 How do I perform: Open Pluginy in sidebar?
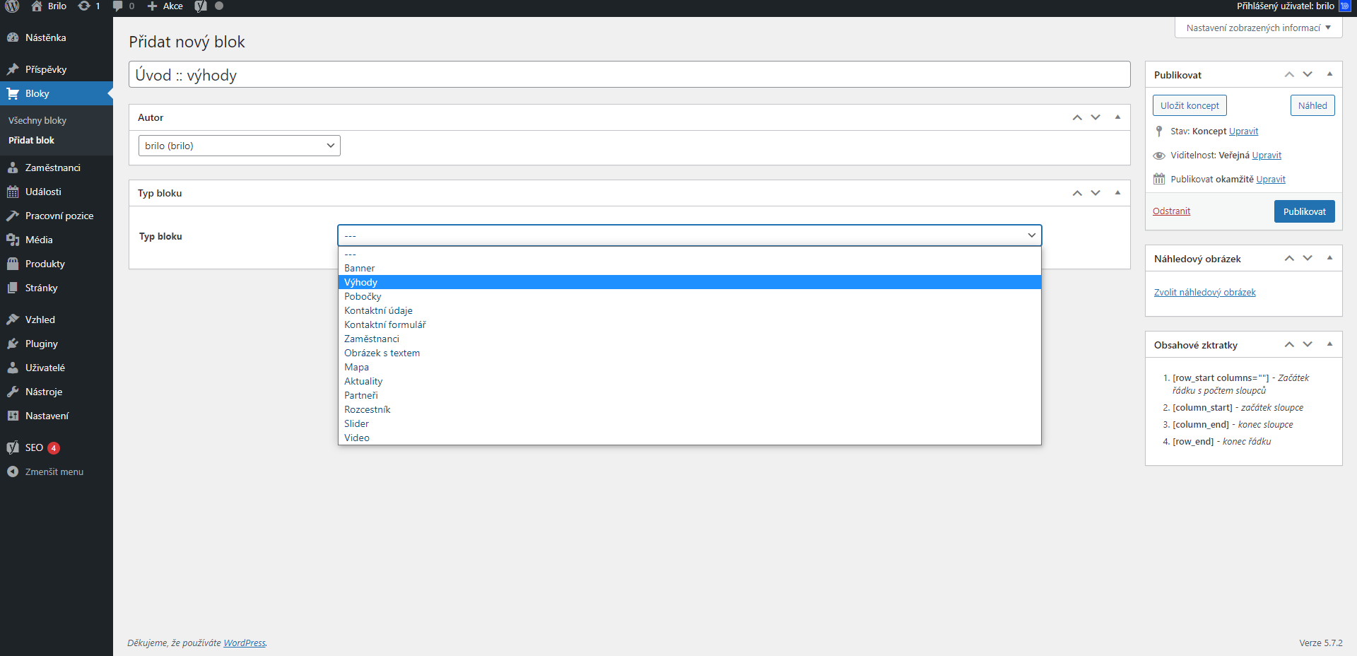point(42,344)
